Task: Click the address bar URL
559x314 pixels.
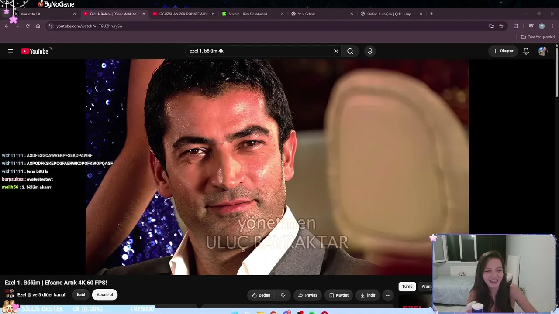Action: pos(89,26)
